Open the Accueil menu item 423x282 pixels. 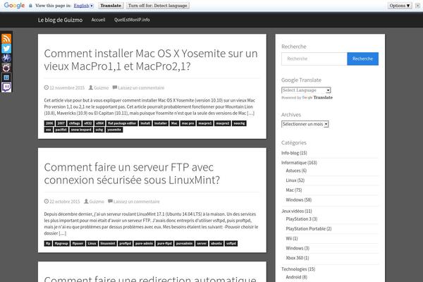(x=98, y=20)
